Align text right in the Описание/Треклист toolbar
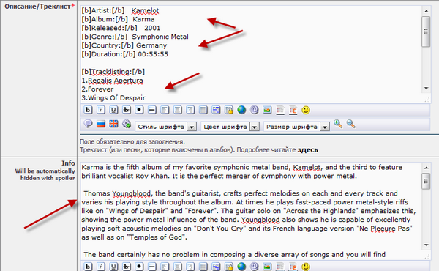Viewport: 439px width, 271px height. point(190,110)
